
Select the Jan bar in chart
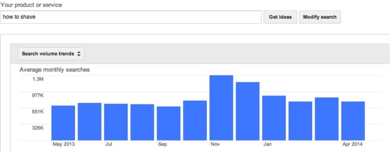coord(274,118)
